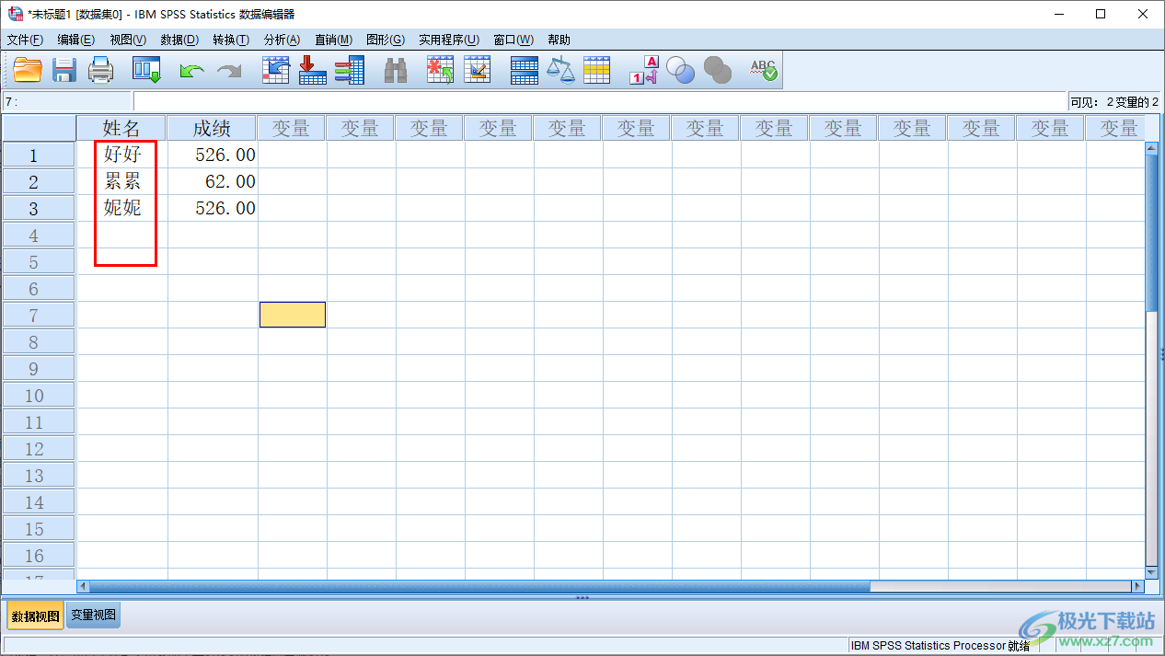Open the 文件(F) menu
This screenshot has width=1165, height=656.
point(25,40)
